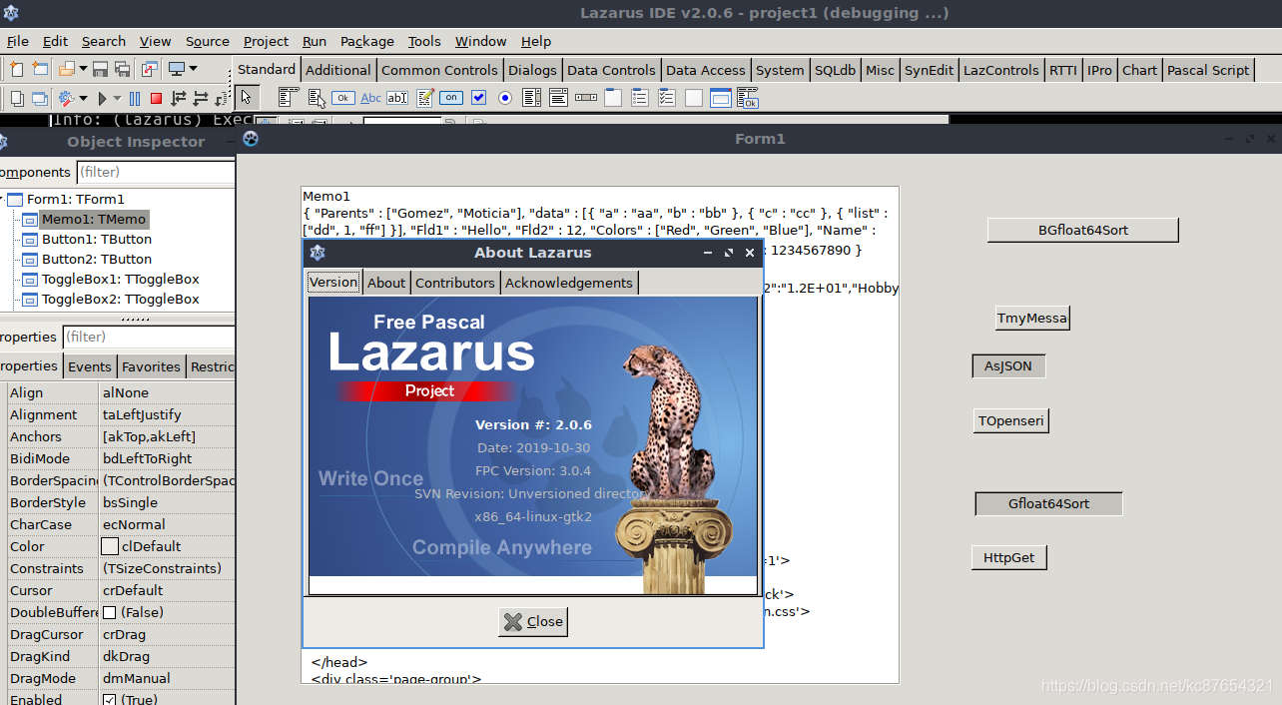Pick the TEdit palette component

pyautogui.click(x=397, y=97)
